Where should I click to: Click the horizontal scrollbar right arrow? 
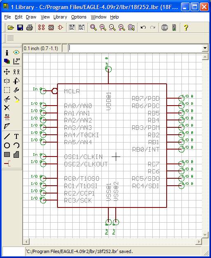pyautogui.click(x=199, y=242)
